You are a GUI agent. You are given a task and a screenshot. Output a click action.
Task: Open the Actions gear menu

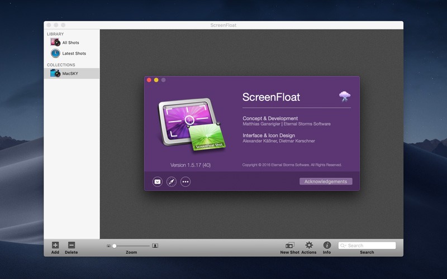(309, 245)
